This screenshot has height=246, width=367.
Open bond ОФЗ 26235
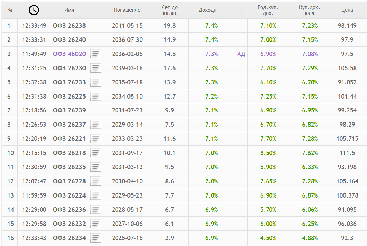[69, 167]
